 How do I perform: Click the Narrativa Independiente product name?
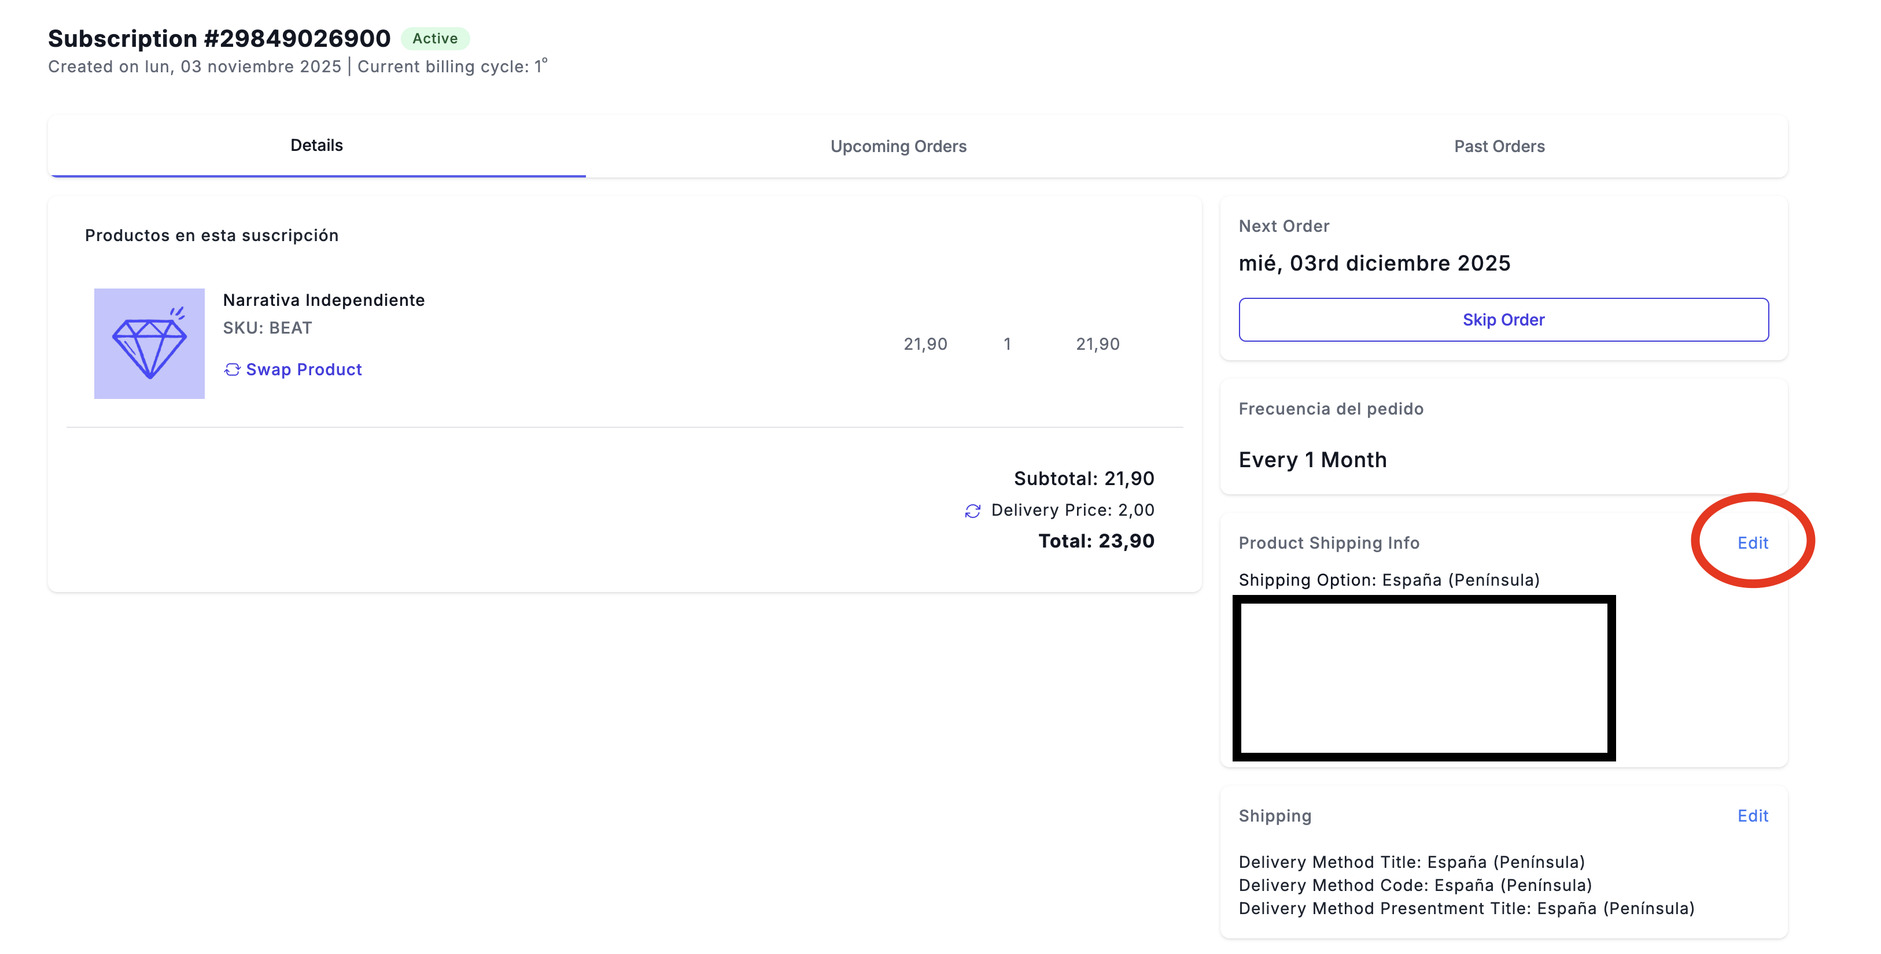tap(323, 300)
